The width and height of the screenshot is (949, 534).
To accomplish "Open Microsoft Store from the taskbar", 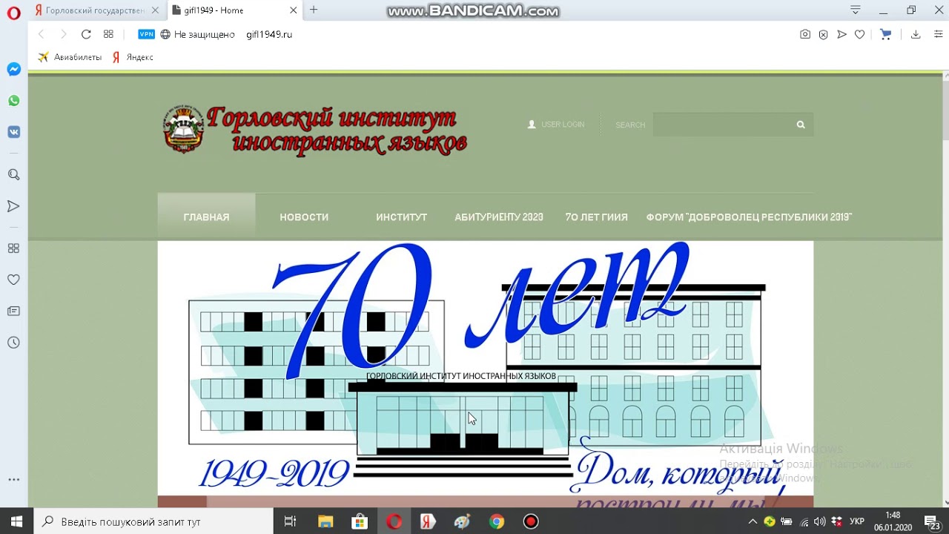I will point(360,521).
